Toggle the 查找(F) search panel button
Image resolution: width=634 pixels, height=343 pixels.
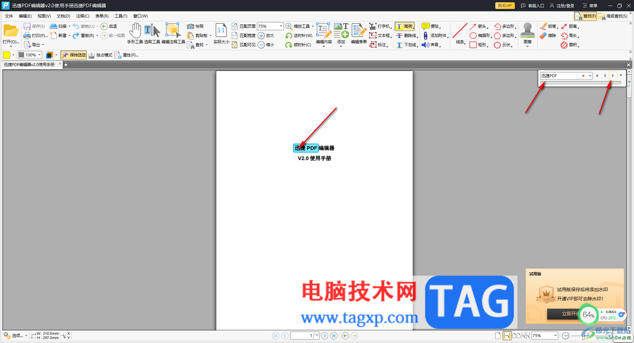click(585, 16)
